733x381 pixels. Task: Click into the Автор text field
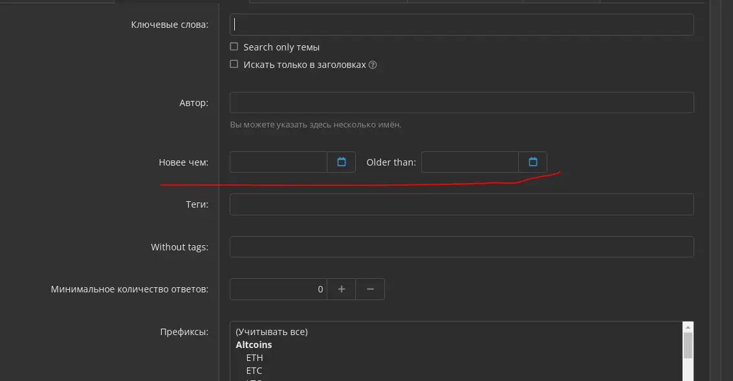462,102
